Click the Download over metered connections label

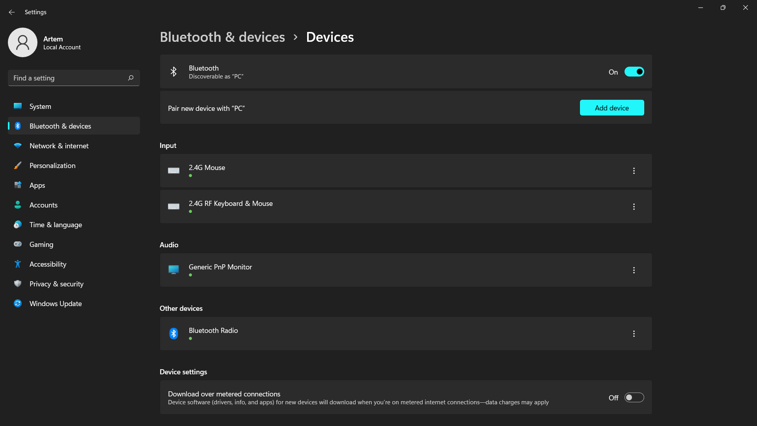[x=224, y=394]
